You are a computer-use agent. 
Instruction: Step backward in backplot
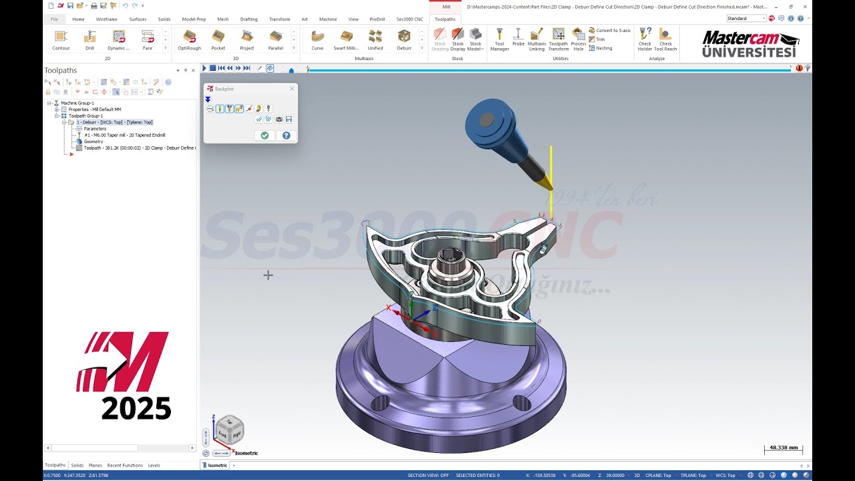[230, 68]
